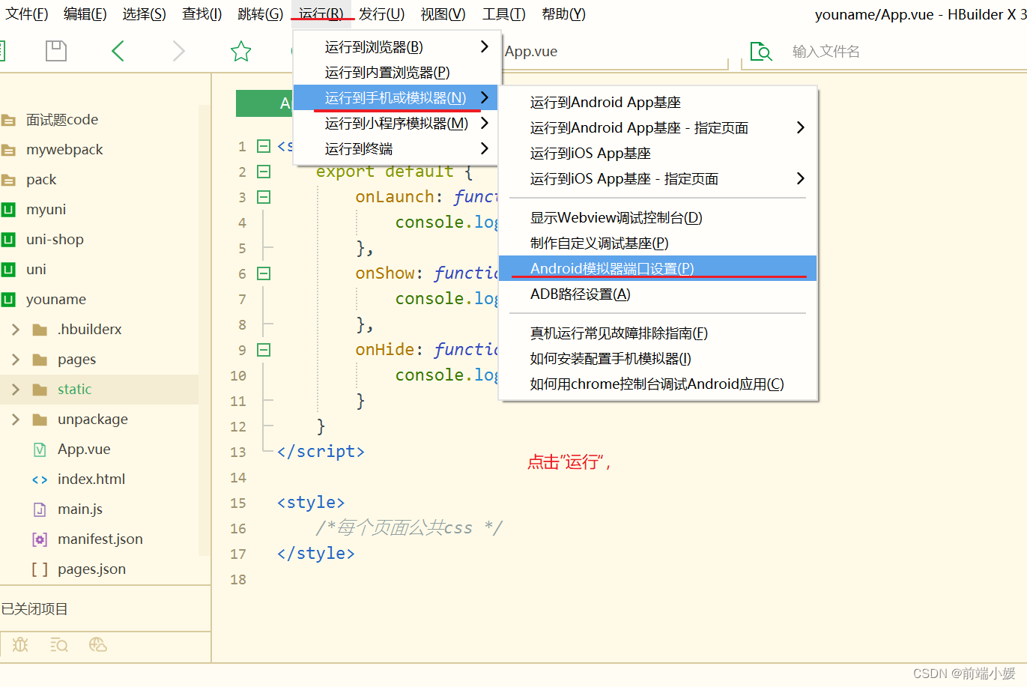Viewport: 1027px width, 687px height.
Task: Open the 帮助(Y) menu
Action: tap(564, 14)
